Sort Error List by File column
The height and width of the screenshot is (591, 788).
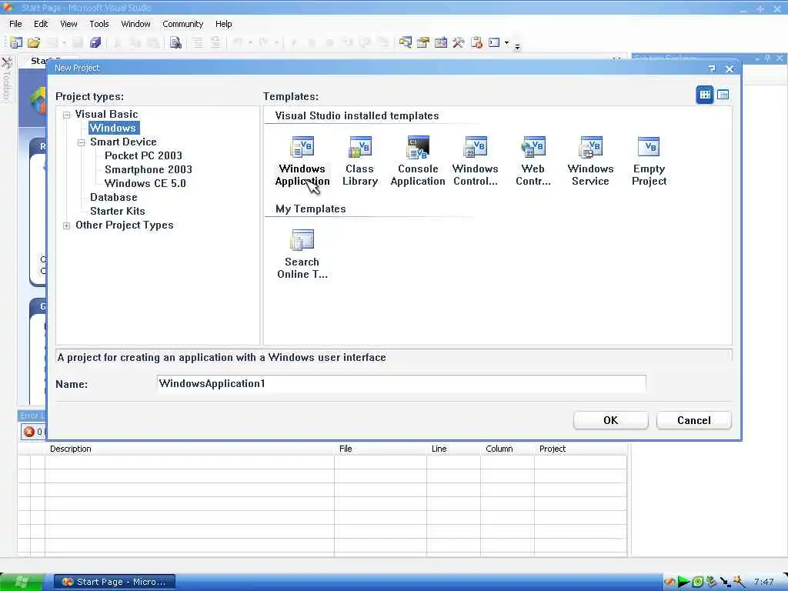[380, 449]
